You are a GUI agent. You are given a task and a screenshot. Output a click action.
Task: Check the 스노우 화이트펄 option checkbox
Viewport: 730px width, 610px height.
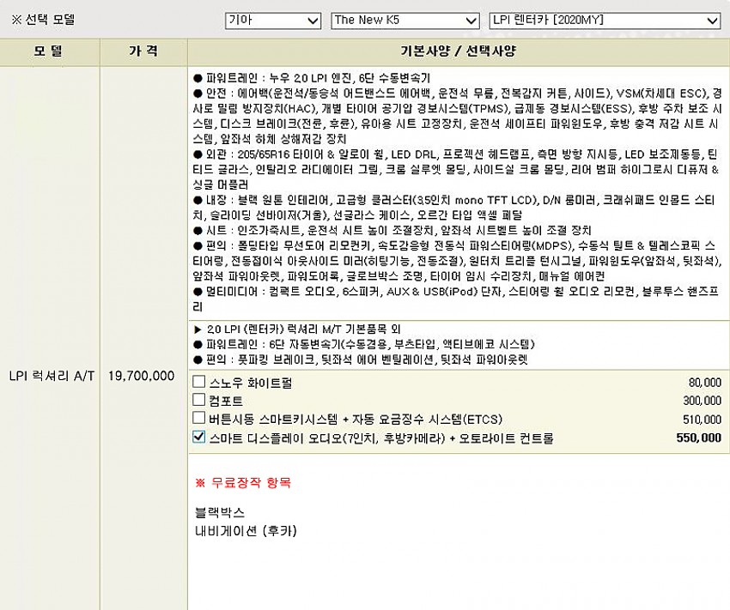199,382
